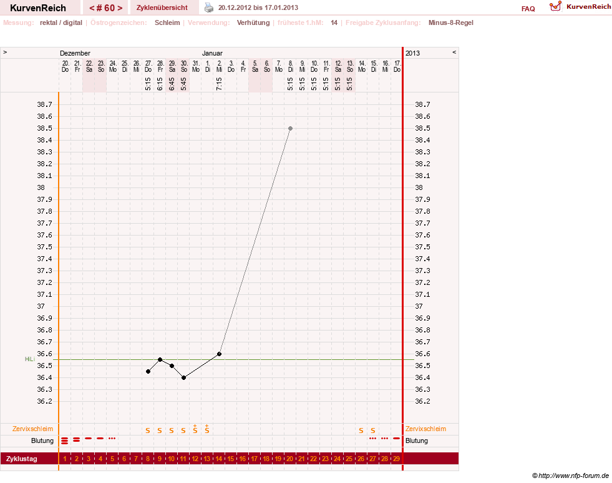
Task: Click the printer icon
Action: coord(209,8)
